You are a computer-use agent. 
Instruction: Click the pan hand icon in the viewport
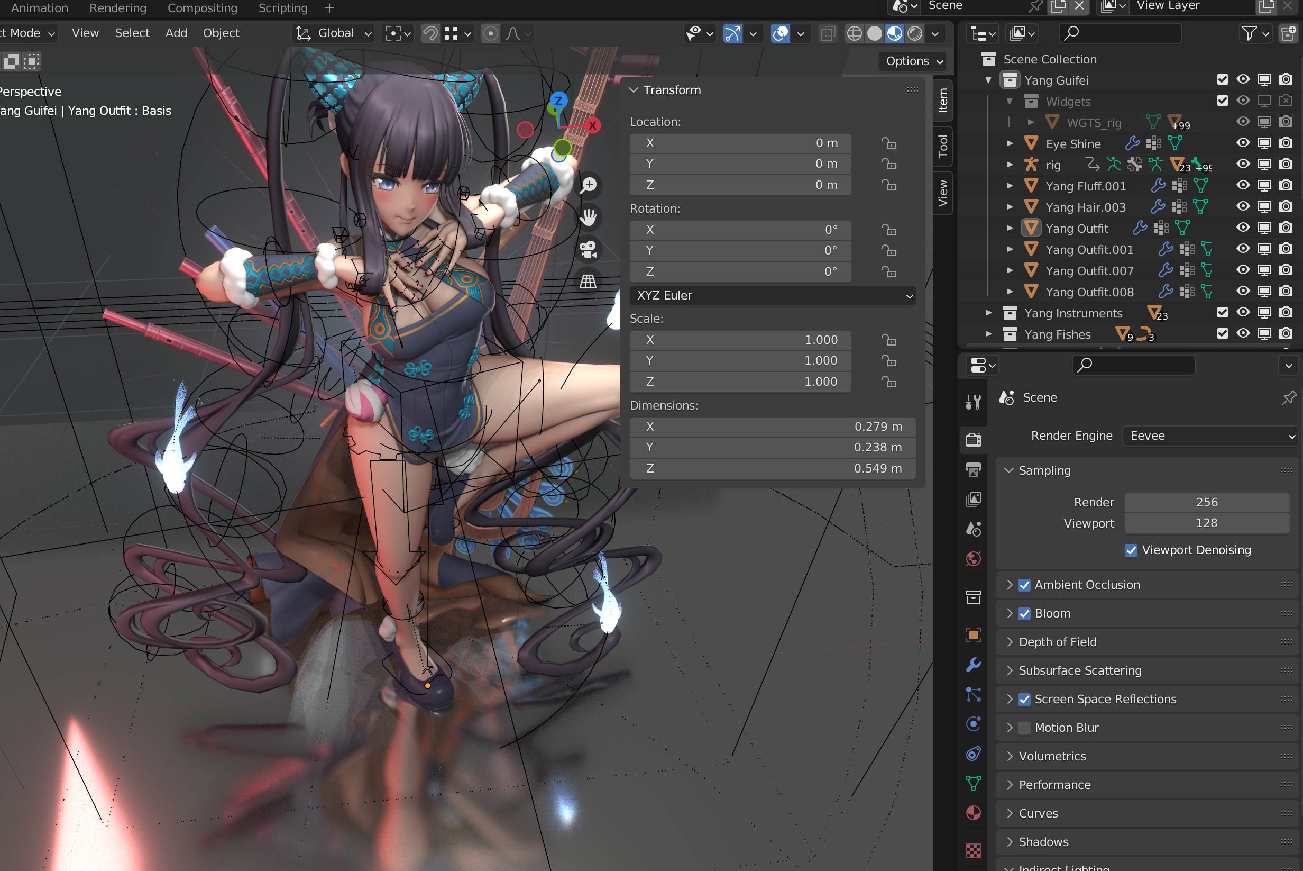[x=589, y=217]
